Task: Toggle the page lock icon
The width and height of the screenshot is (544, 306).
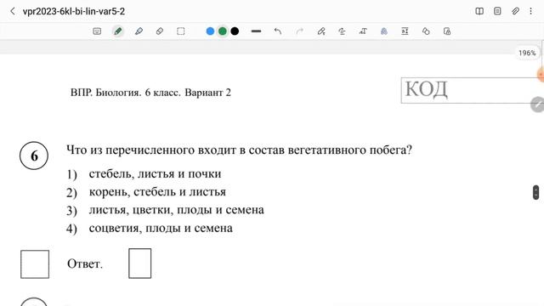Action: [x=447, y=31]
